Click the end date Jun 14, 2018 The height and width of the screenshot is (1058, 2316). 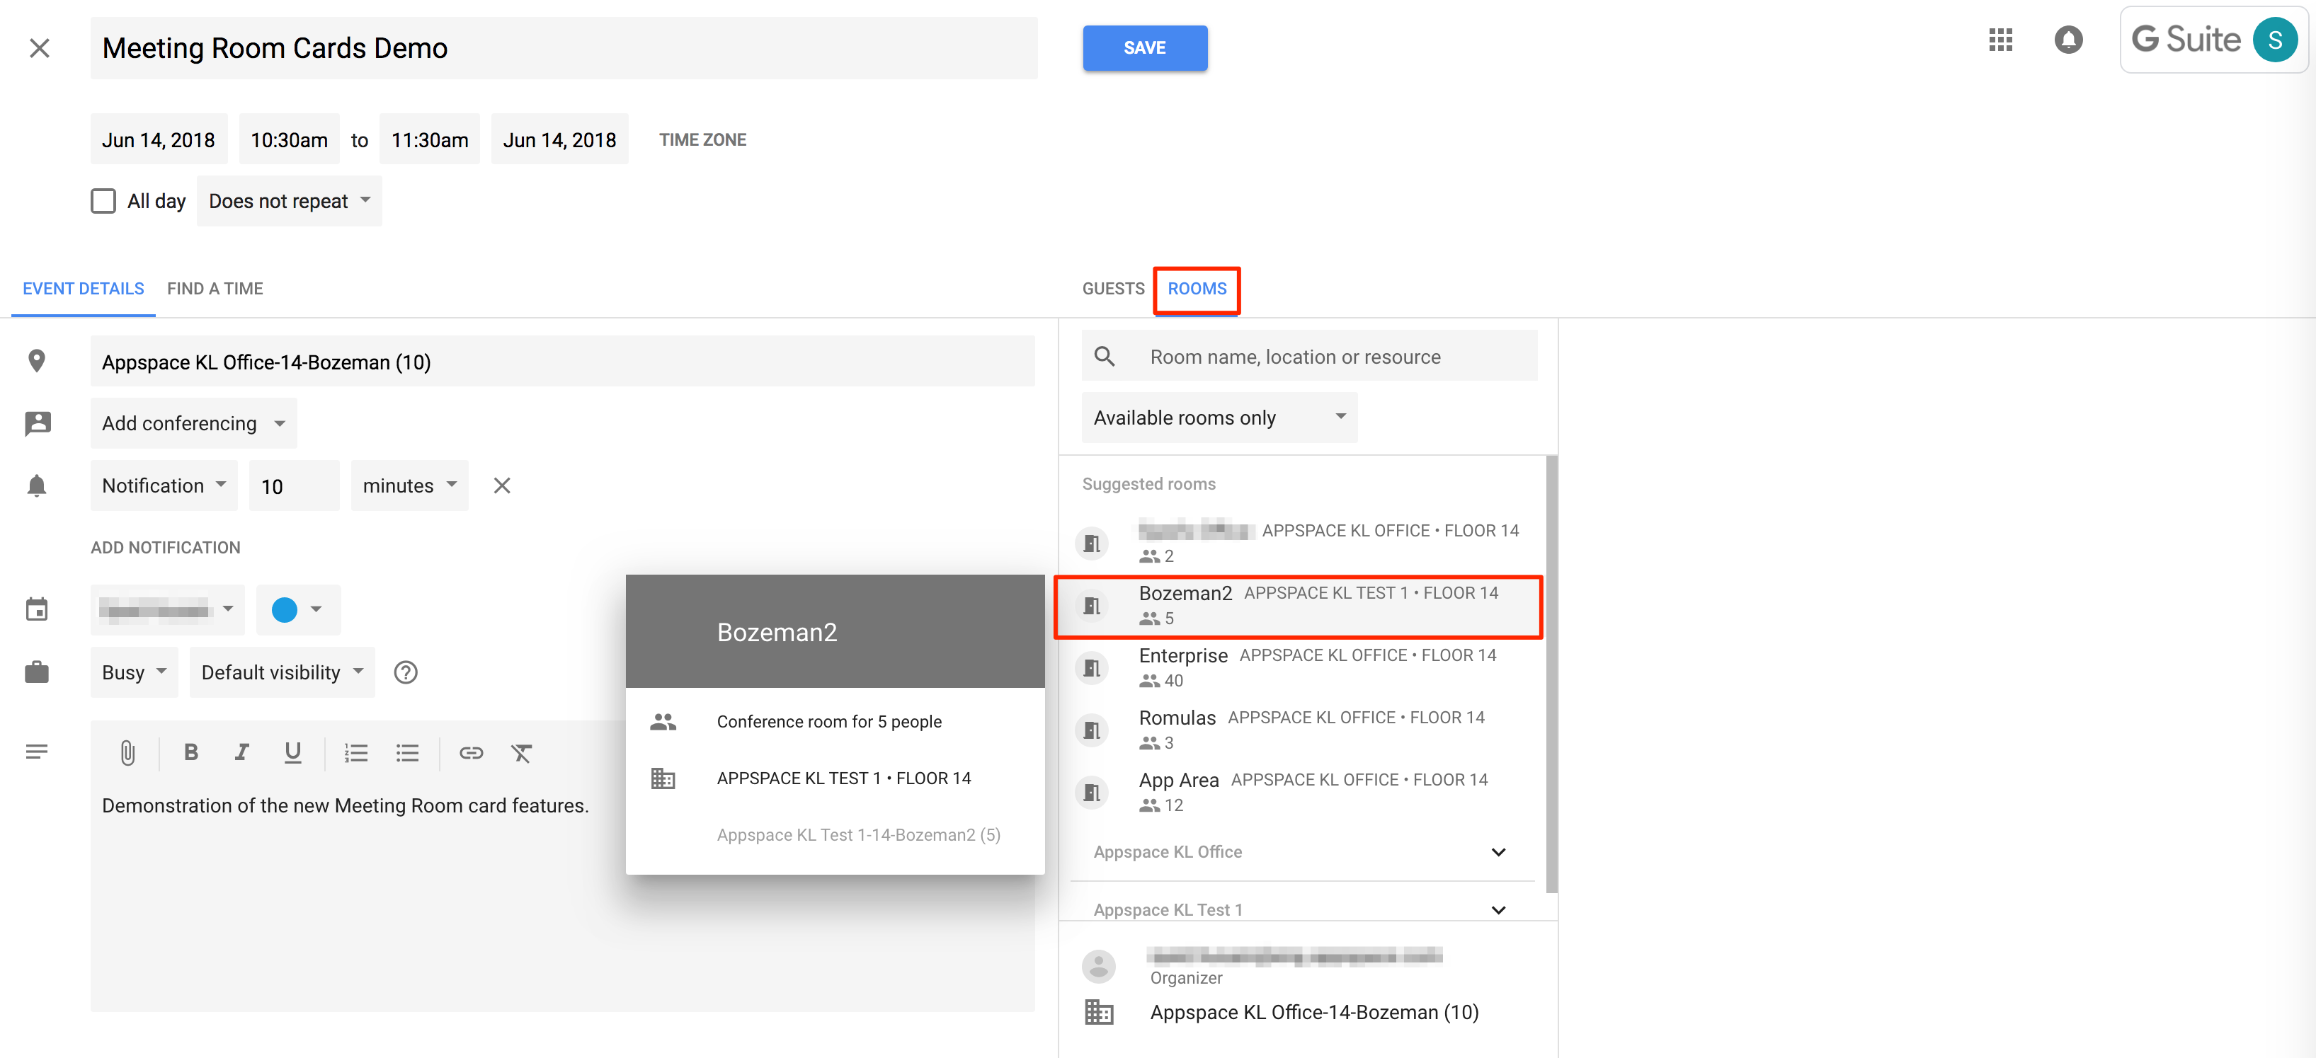click(x=559, y=139)
